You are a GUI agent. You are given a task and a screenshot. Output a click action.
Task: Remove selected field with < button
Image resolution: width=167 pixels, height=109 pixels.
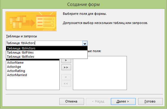pos(66,77)
